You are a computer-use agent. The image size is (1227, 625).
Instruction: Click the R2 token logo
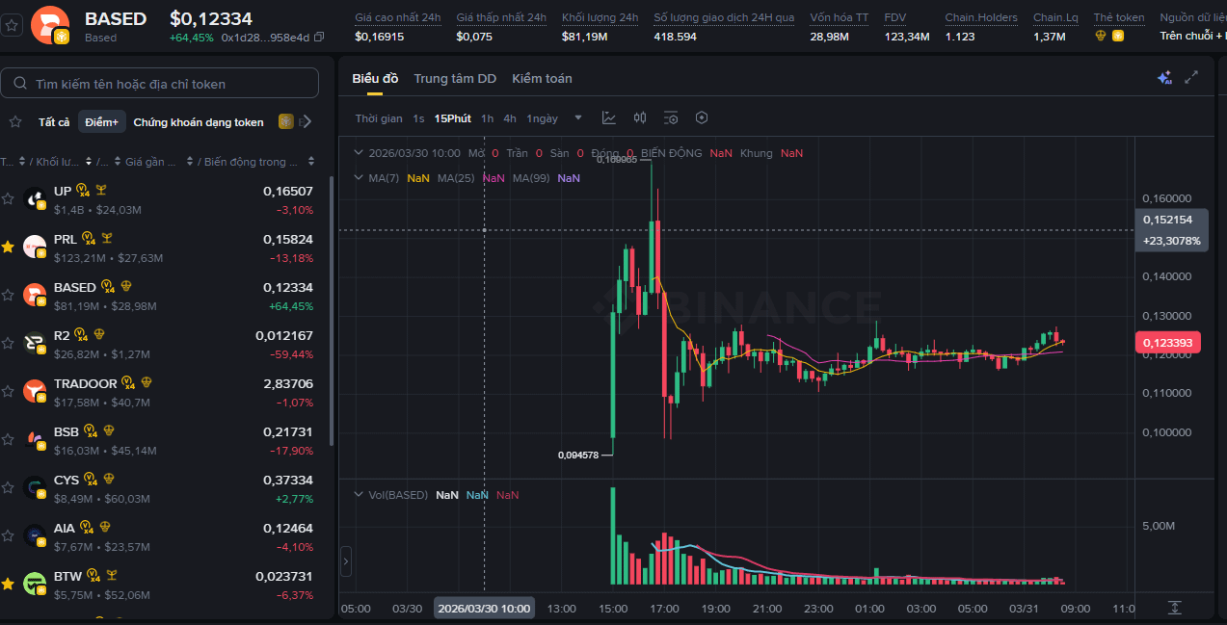click(x=35, y=344)
